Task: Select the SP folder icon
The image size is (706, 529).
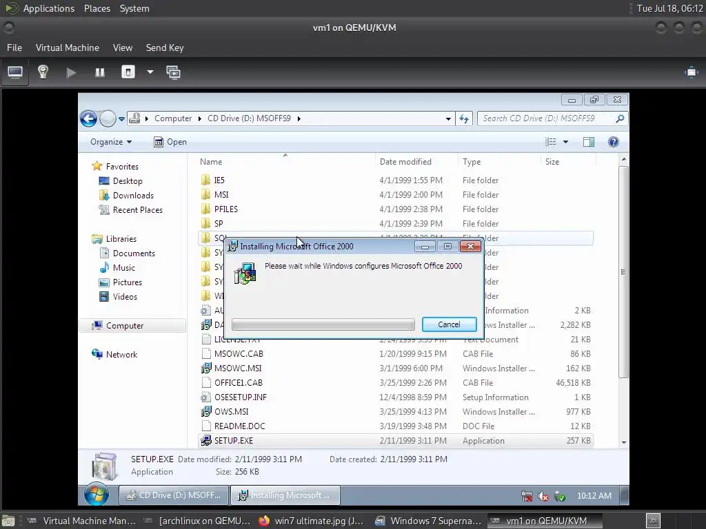Action: (x=205, y=224)
